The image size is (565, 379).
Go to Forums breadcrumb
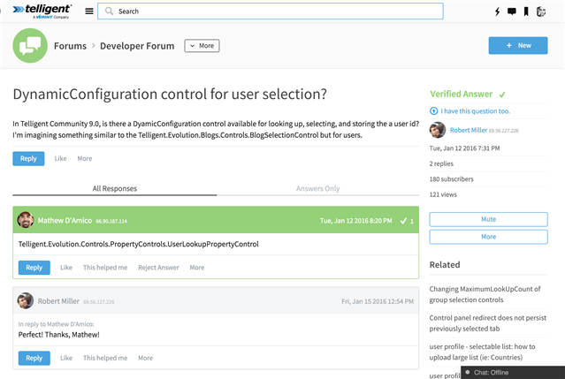70,46
